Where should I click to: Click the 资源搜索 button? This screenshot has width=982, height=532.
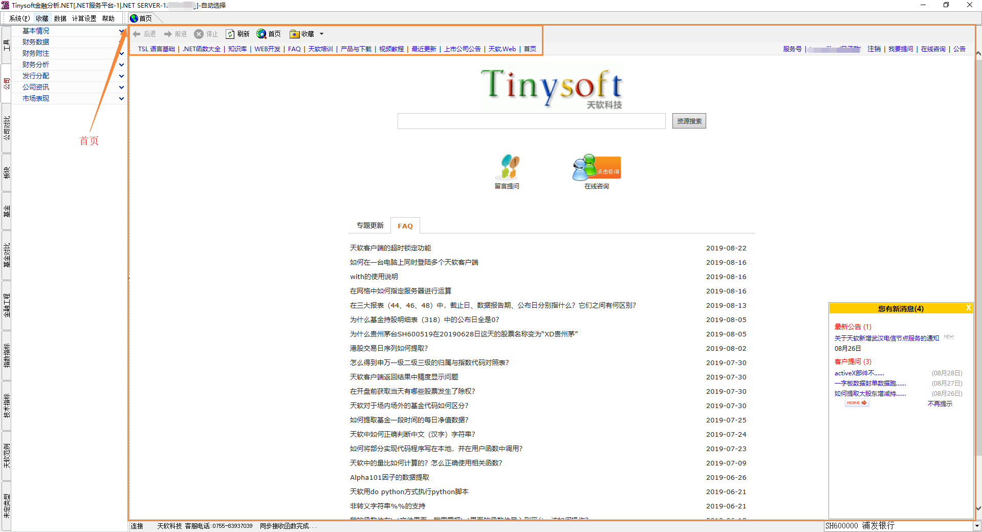689,121
